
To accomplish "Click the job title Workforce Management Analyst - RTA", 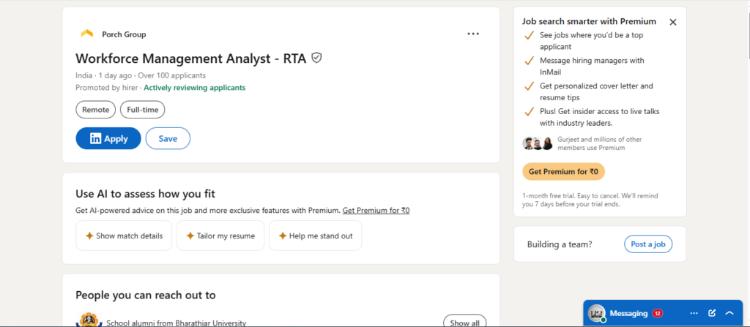I will point(191,59).
